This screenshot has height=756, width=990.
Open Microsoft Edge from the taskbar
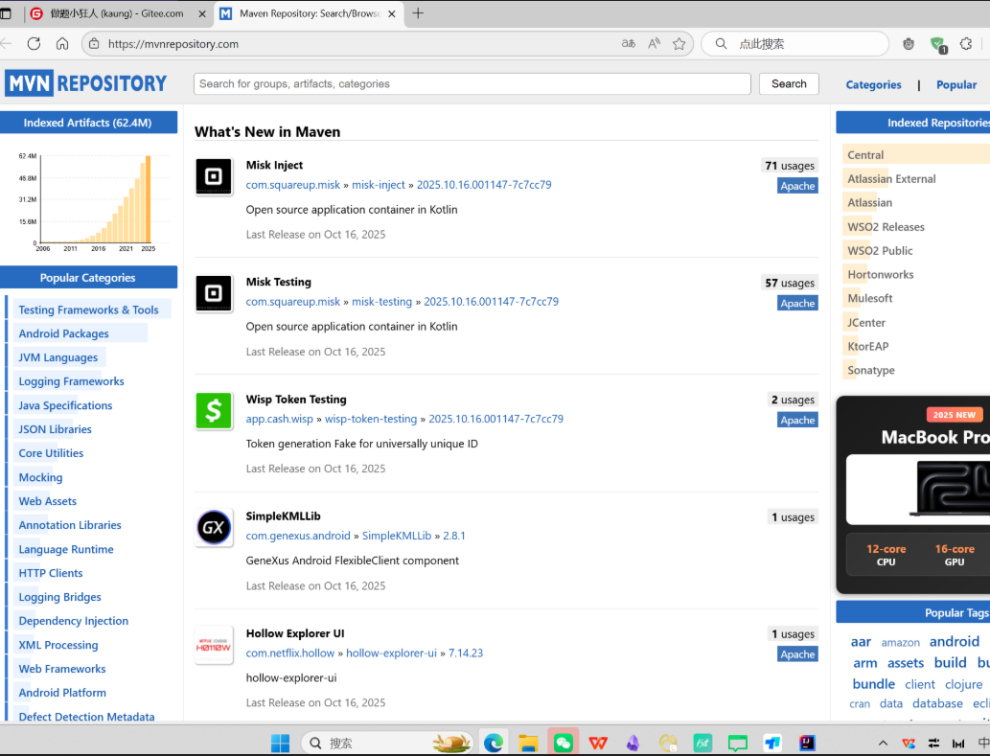click(x=494, y=743)
